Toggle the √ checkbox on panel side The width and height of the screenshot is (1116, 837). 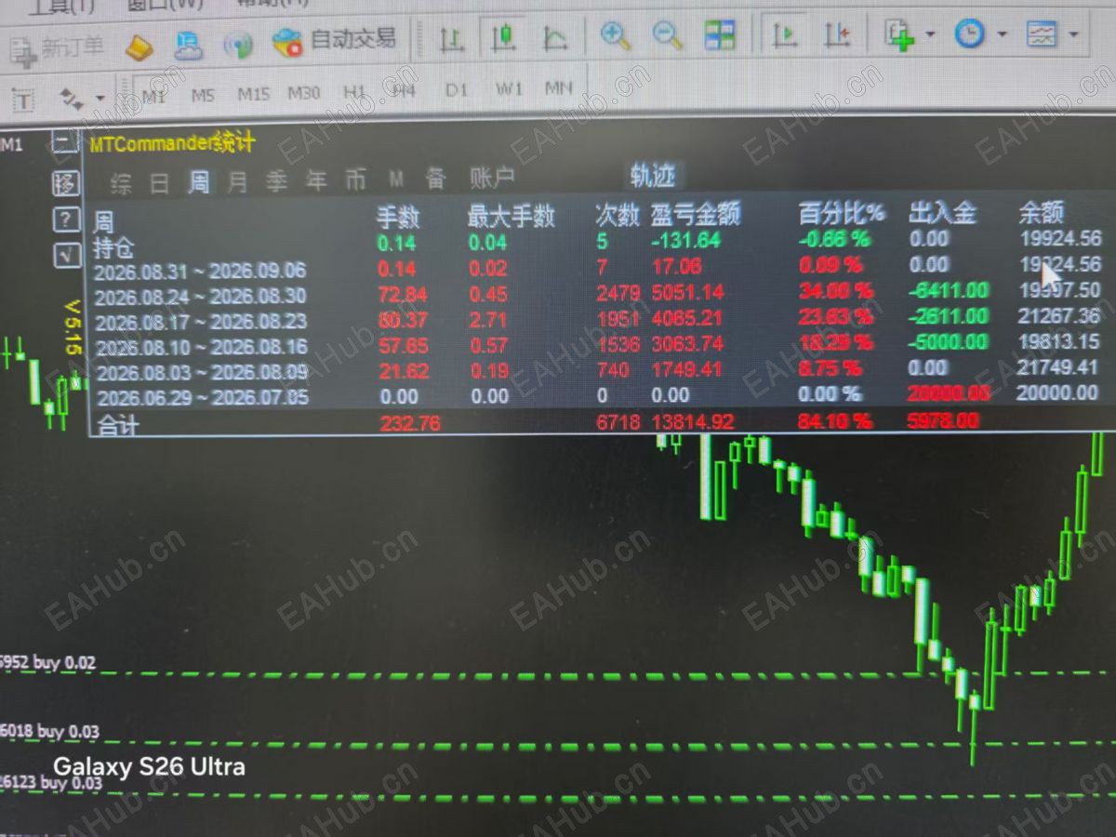click(66, 254)
